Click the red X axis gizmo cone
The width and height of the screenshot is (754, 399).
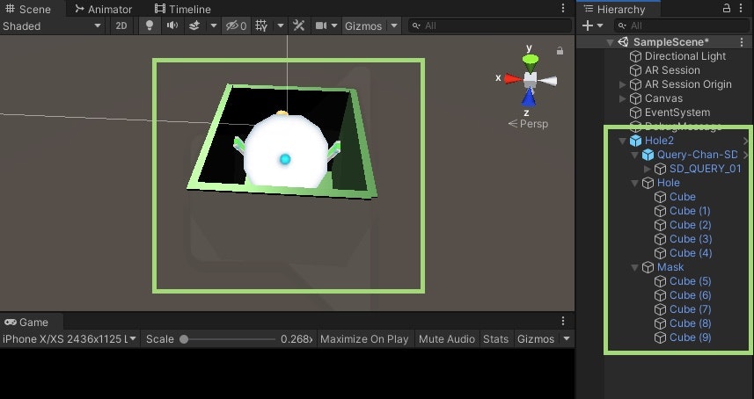514,78
